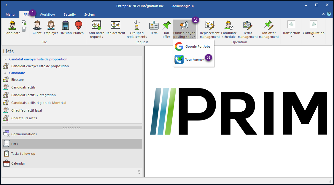This screenshot has width=334, height=185.
Task: Click the Tasks follow-up clipboard icon
Action: pyautogui.click(x=7, y=154)
